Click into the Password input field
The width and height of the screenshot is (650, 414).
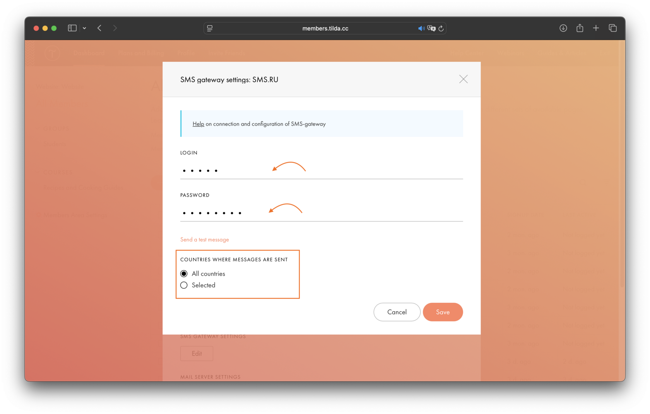click(321, 213)
